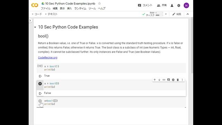Open the 編集 menu

[x=55, y=8]
